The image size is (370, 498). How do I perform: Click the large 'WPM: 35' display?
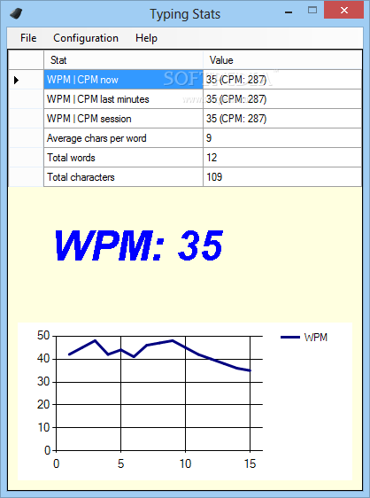[139, 245]
